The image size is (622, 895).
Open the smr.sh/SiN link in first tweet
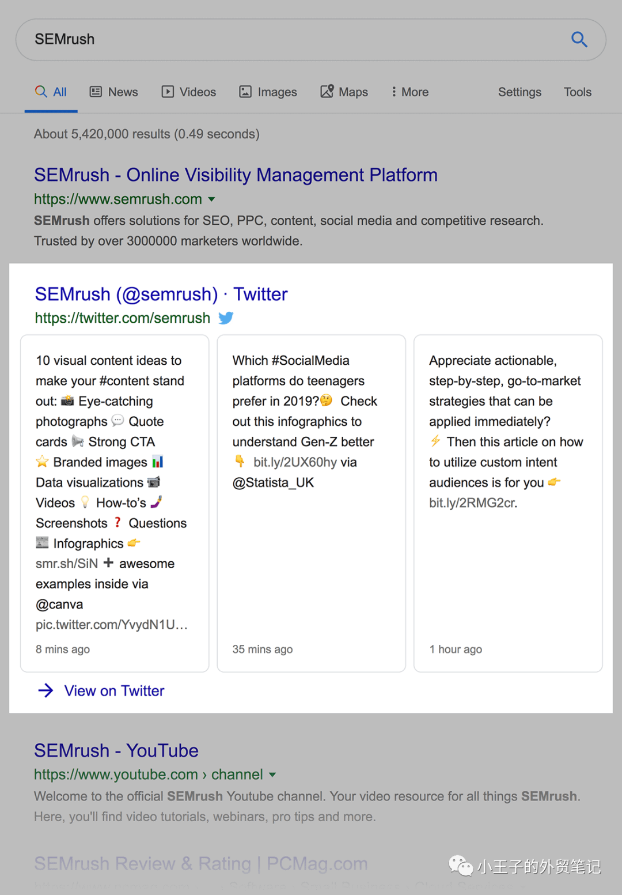coord(67,564)
